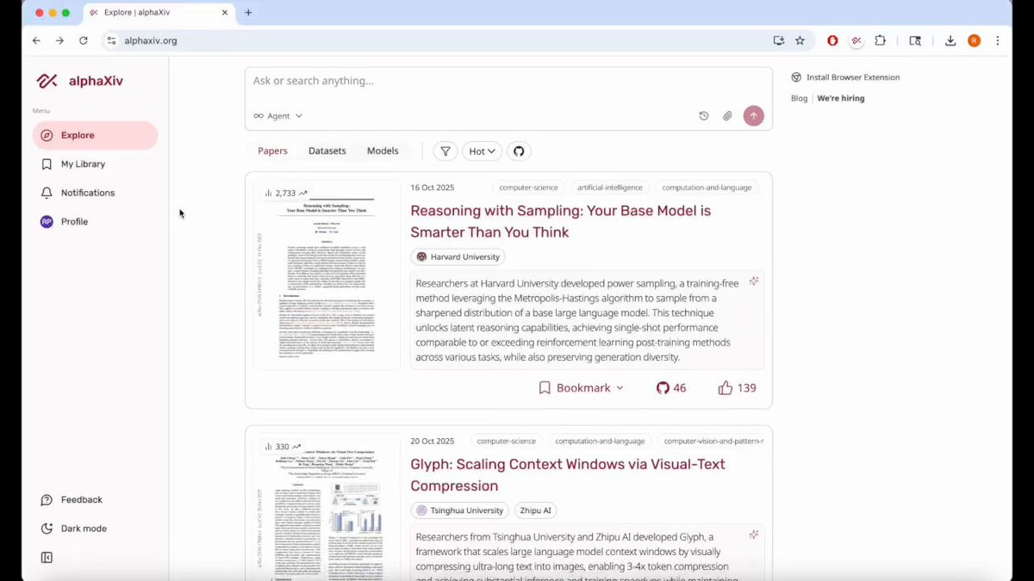Open GitHub link showing 46
The image size is (1034, 581).
click(x=671, y=388)
